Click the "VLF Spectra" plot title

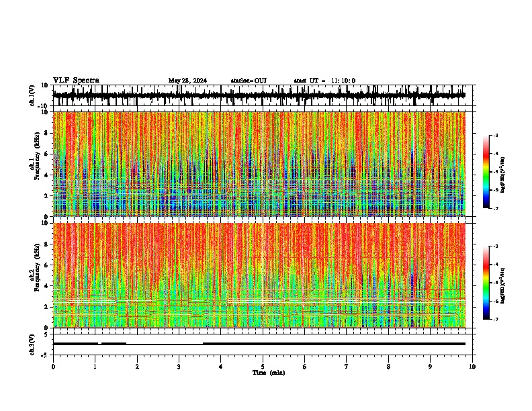76,81
